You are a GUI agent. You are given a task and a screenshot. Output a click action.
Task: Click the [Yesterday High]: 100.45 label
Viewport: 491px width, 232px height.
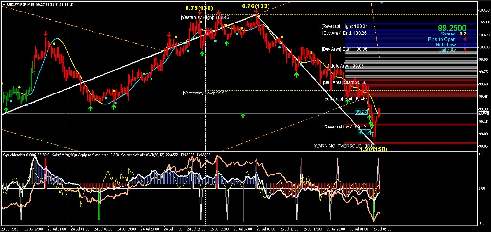205,18
